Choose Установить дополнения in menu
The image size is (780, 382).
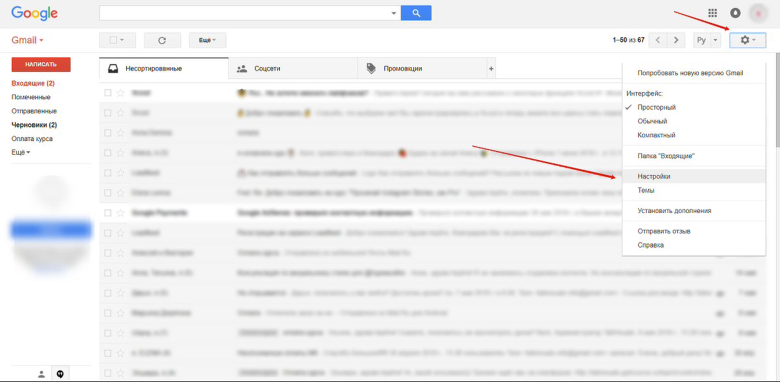coord(694,211)
